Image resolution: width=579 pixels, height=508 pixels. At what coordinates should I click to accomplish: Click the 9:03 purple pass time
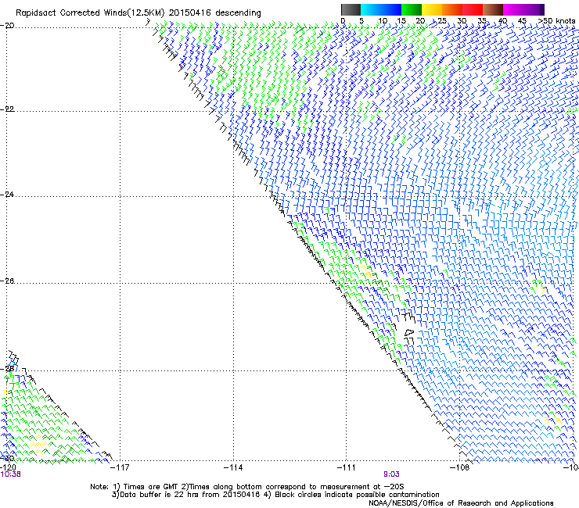[391, 474]
